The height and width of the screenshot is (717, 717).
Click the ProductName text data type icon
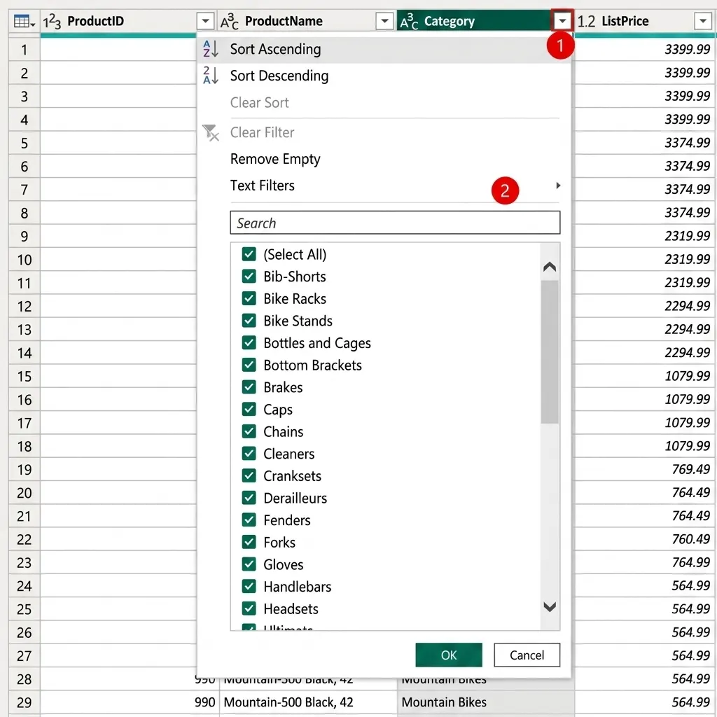pyautogui.click(x=230, y=22)
